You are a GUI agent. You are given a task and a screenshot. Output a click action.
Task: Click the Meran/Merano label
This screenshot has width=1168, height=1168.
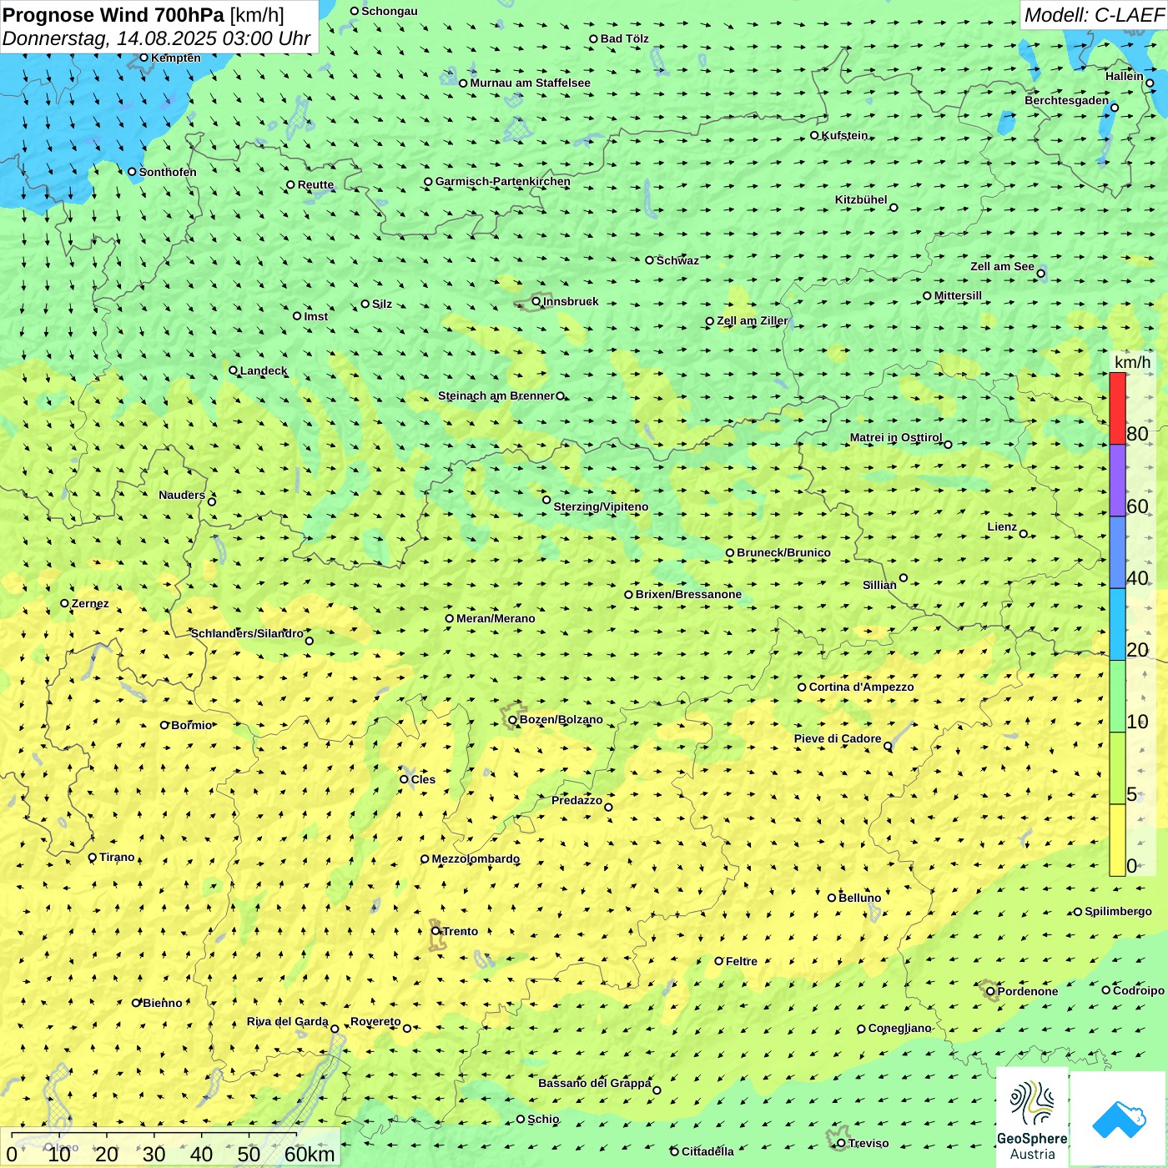[496, 618]
